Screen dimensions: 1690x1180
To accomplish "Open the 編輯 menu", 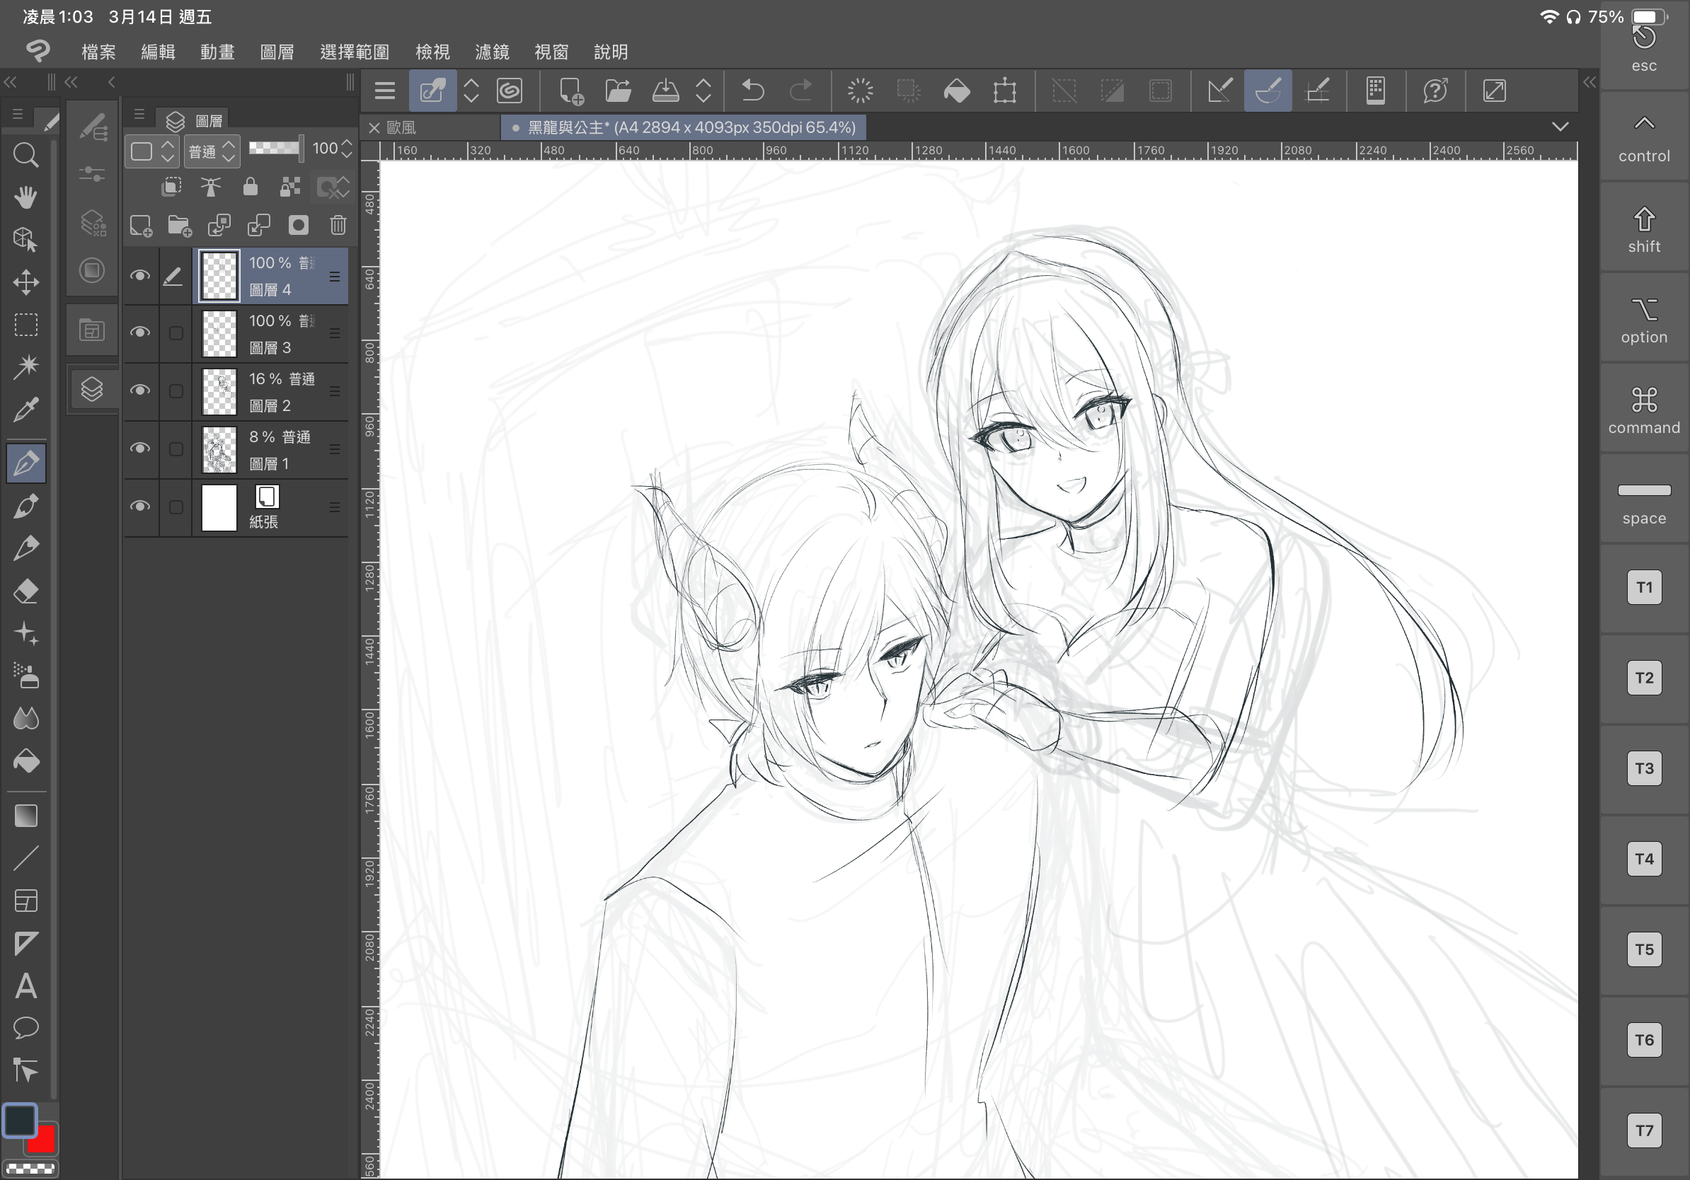I will 159,52.
